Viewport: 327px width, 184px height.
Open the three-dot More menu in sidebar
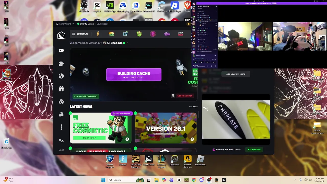pyautogui.click(x=61, y=127)
